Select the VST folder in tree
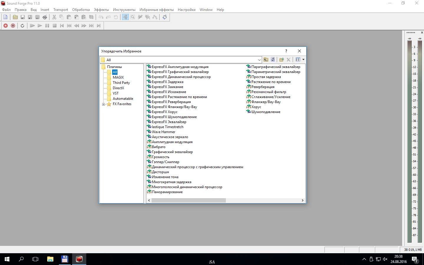 pos(115,93)
